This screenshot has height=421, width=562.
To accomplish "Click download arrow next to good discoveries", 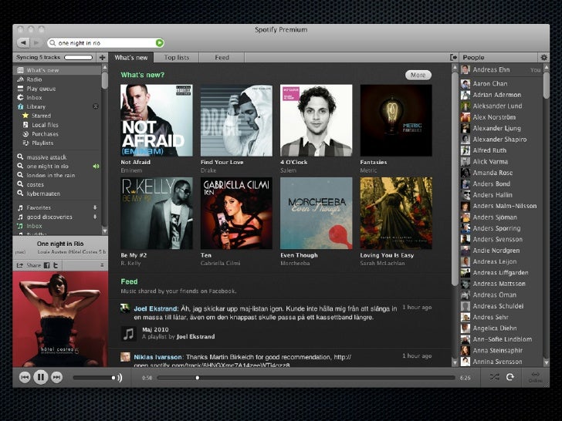I will pos(95,217).
